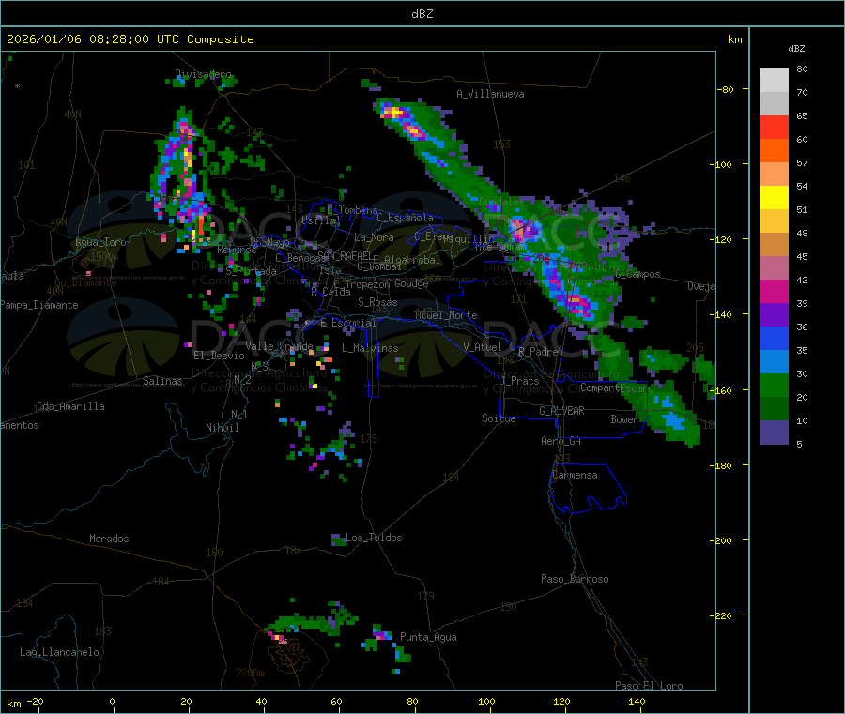Click the dBZ title at top

(422, 14)
